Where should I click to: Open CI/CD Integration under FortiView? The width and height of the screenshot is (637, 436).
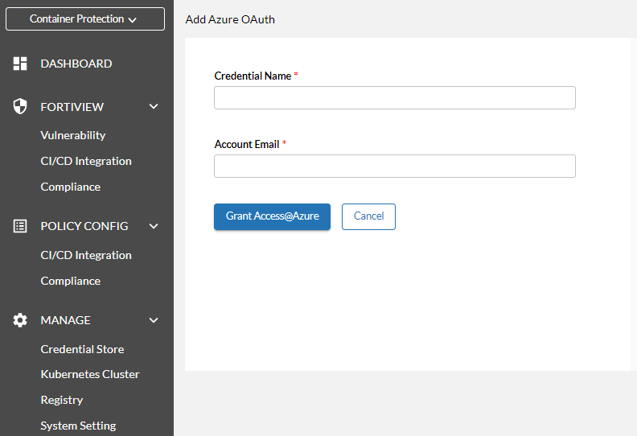(86, 161)
